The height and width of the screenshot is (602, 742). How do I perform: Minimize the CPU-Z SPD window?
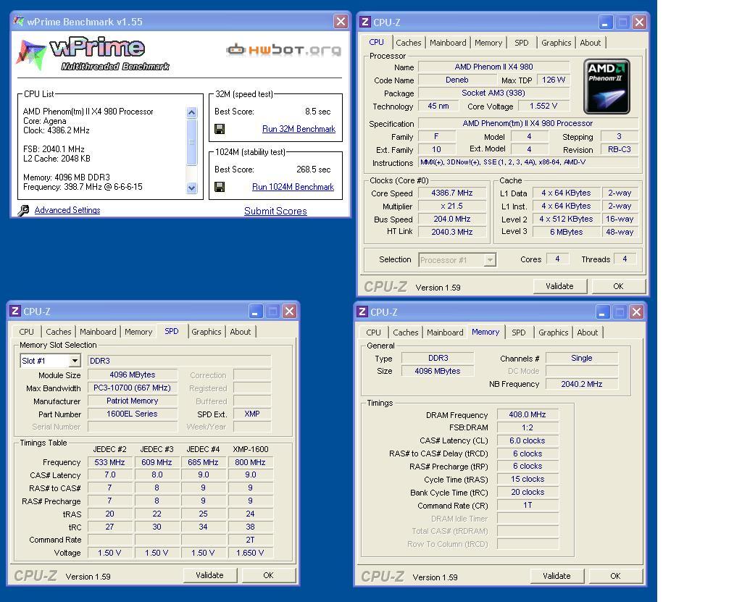256,311
